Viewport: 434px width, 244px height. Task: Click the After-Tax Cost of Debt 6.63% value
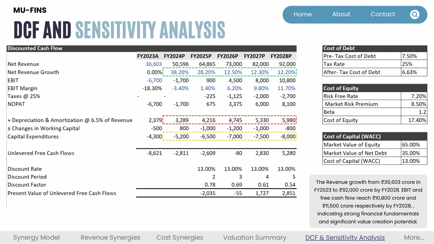point(414,72)
